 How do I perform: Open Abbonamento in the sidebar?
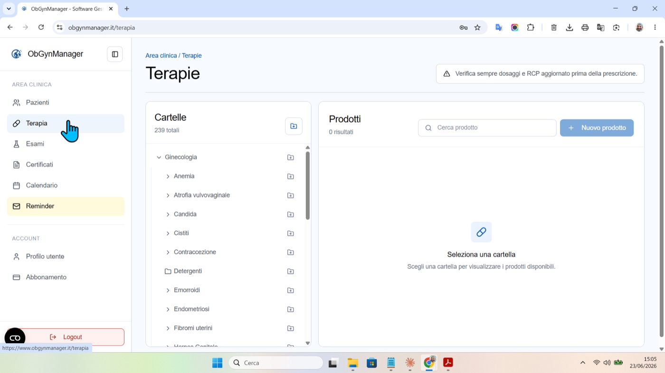(66, 277)
